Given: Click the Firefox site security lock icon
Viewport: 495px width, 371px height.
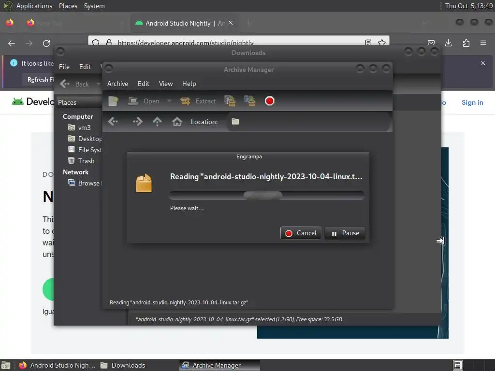Looking at the screenshot, I should [109, 43].
